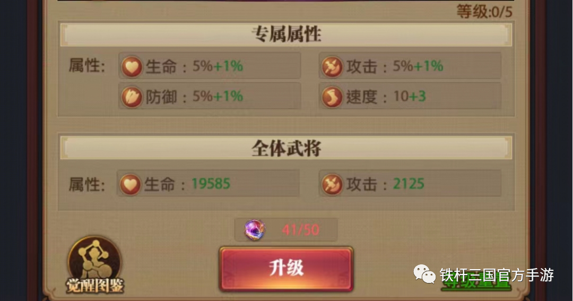Select the 速度 10+3 attribute row

click(x=410, y=96)
